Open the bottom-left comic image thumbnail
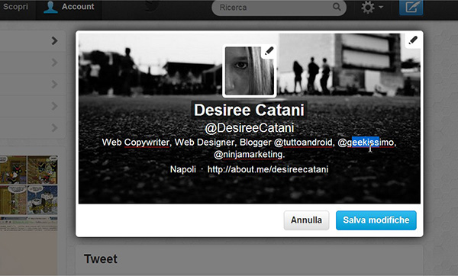 [x=13, y=200]
